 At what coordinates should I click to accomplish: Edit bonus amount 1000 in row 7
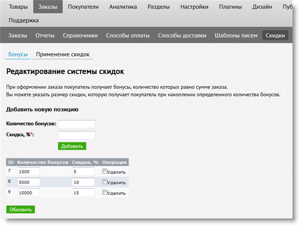pyautogui.click(x=28, y=171)
